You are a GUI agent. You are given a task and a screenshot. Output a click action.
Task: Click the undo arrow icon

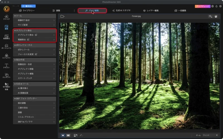click(14, 6)
